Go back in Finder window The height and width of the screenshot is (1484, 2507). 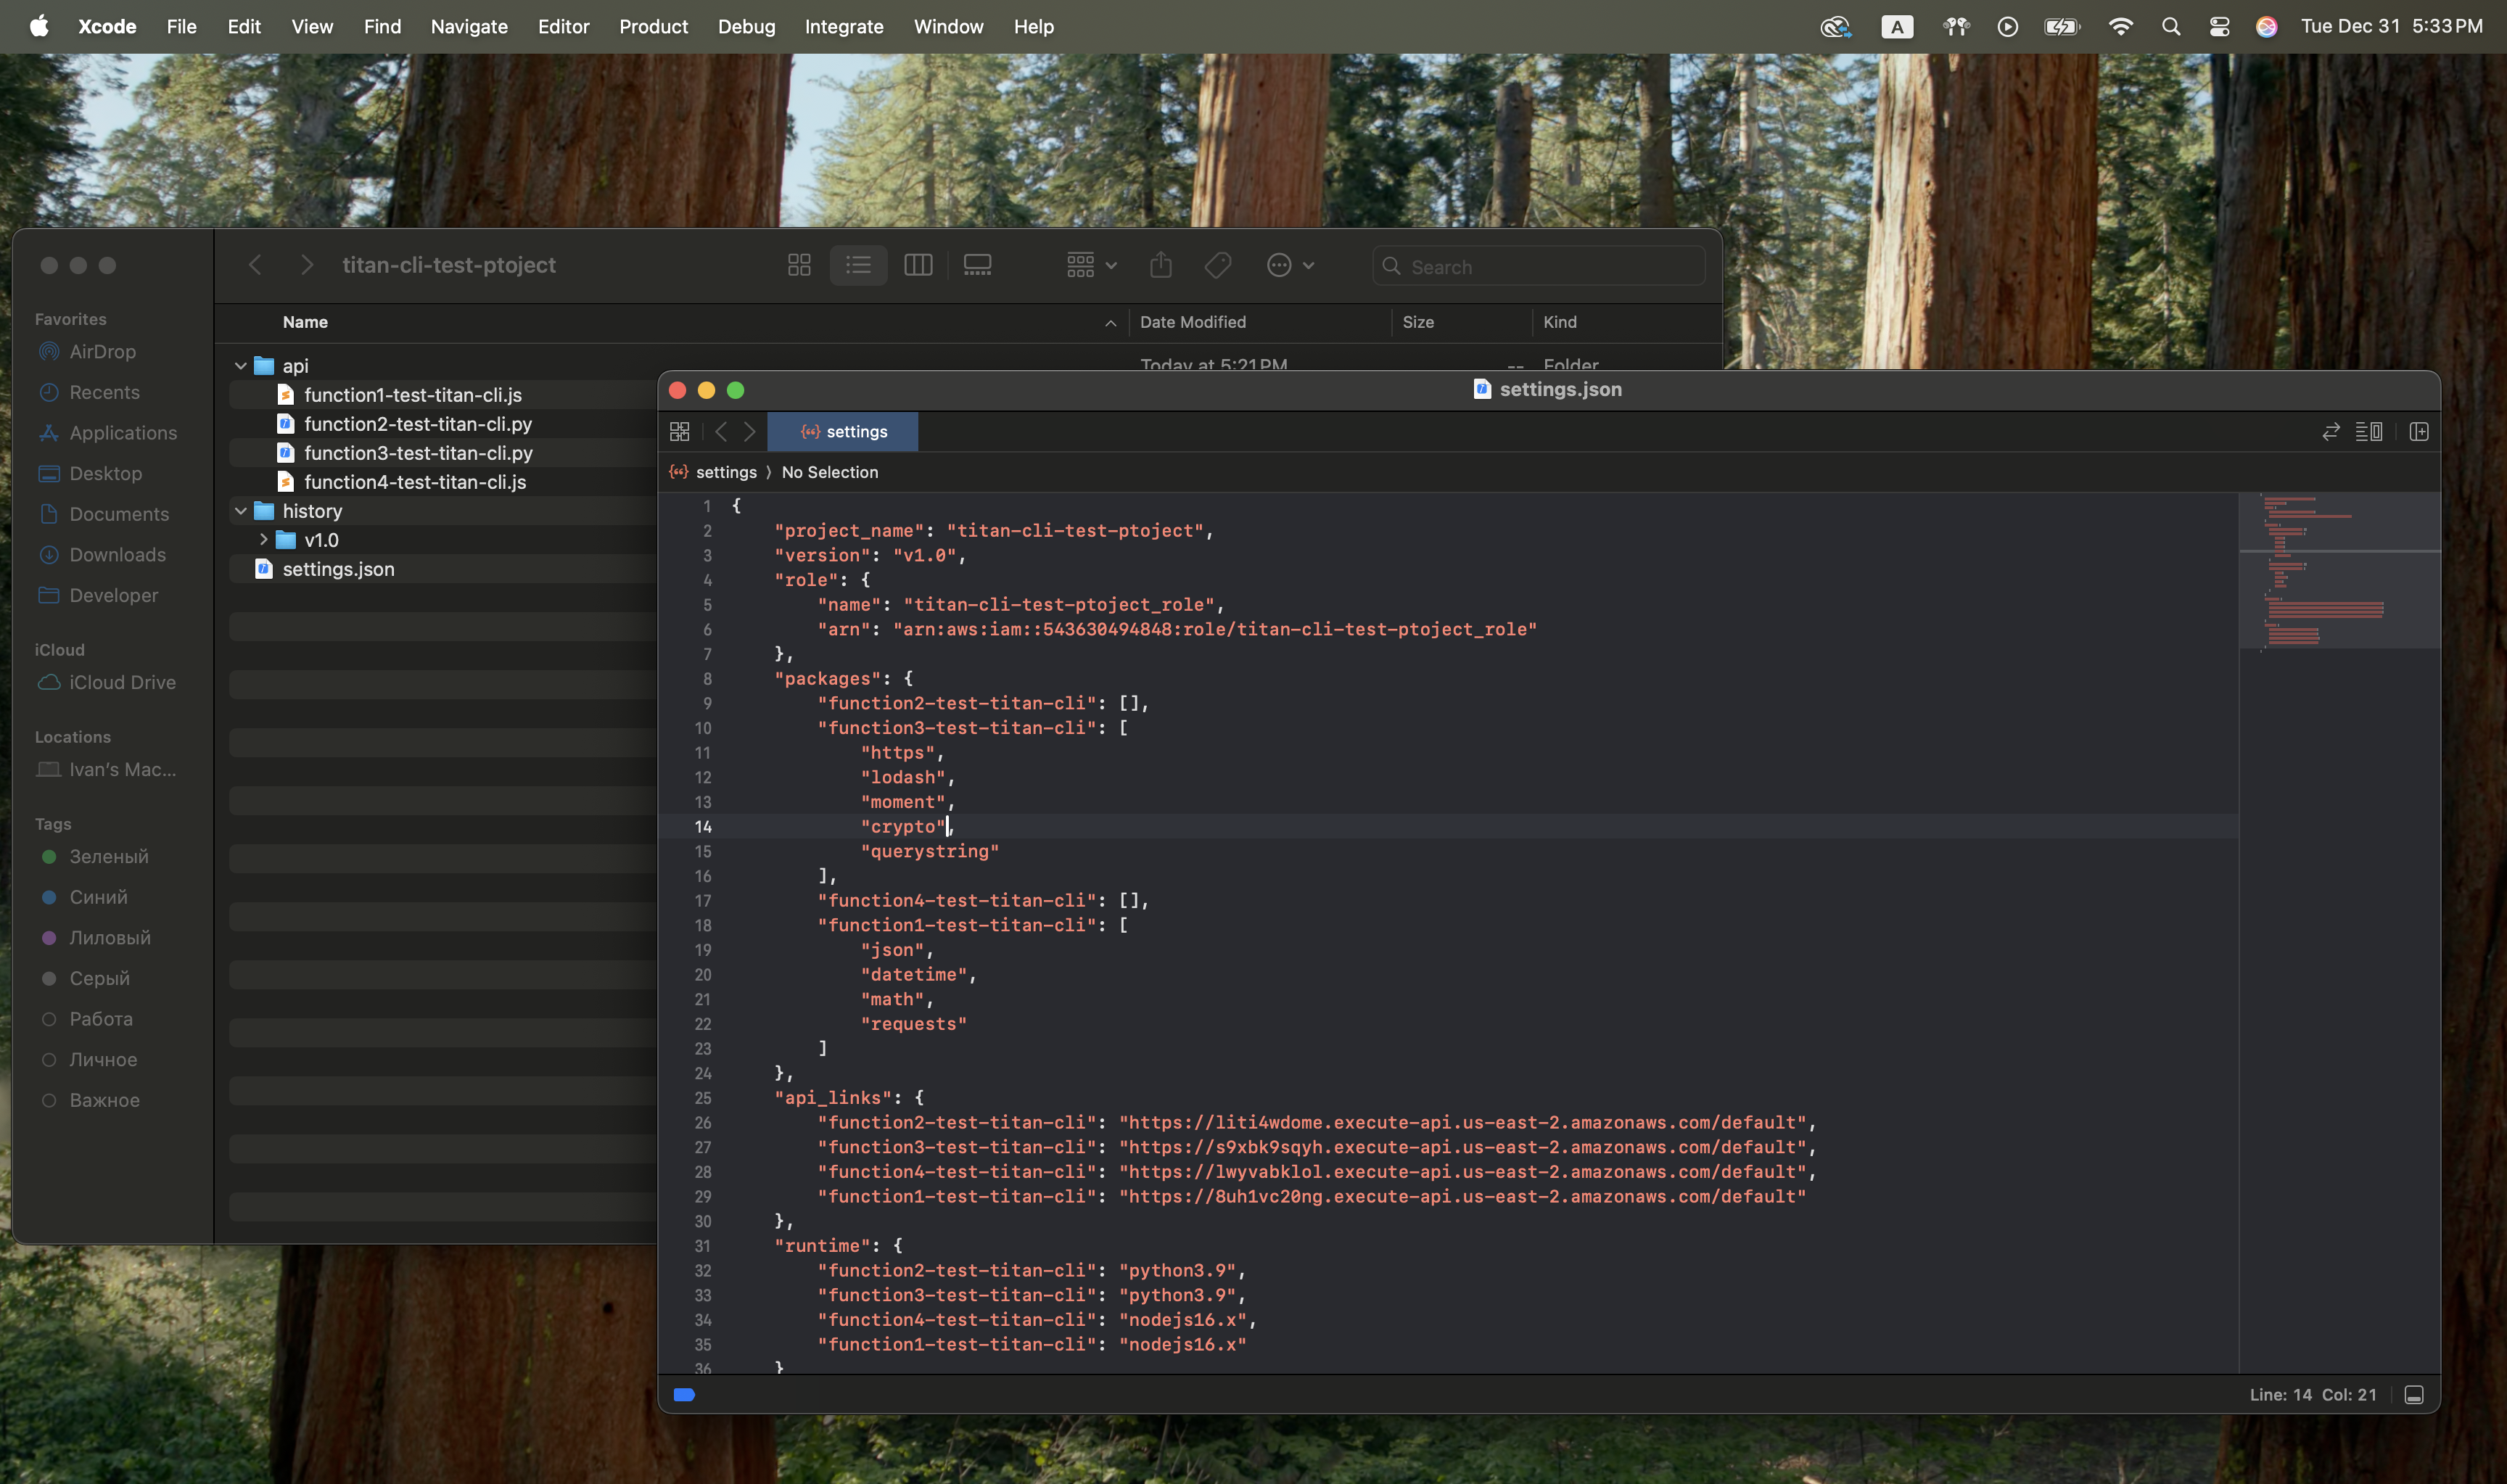[x=255, y=265]
